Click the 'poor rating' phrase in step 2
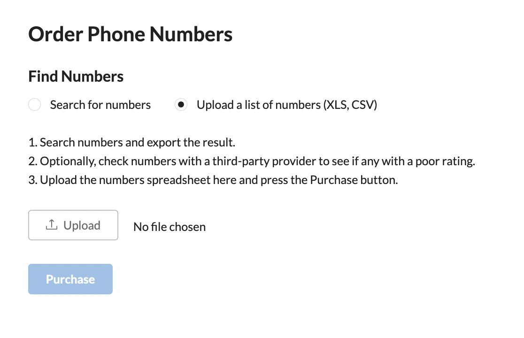 click(x=445, y=161)
